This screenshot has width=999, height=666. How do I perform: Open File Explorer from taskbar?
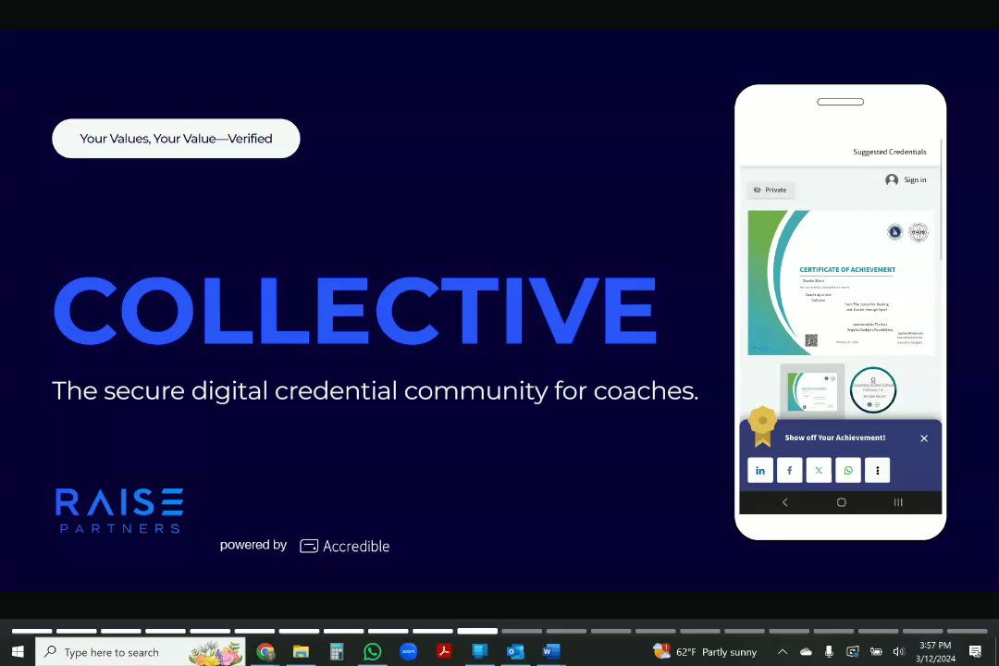[x=301, y=651]
